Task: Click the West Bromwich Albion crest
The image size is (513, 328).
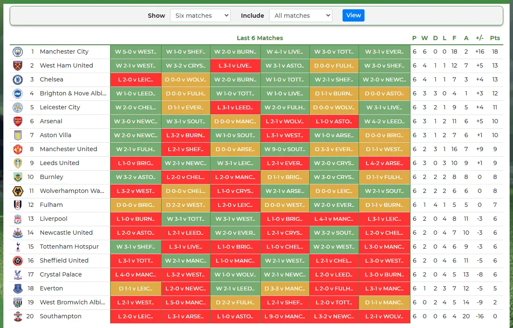Action: (18, 303)
